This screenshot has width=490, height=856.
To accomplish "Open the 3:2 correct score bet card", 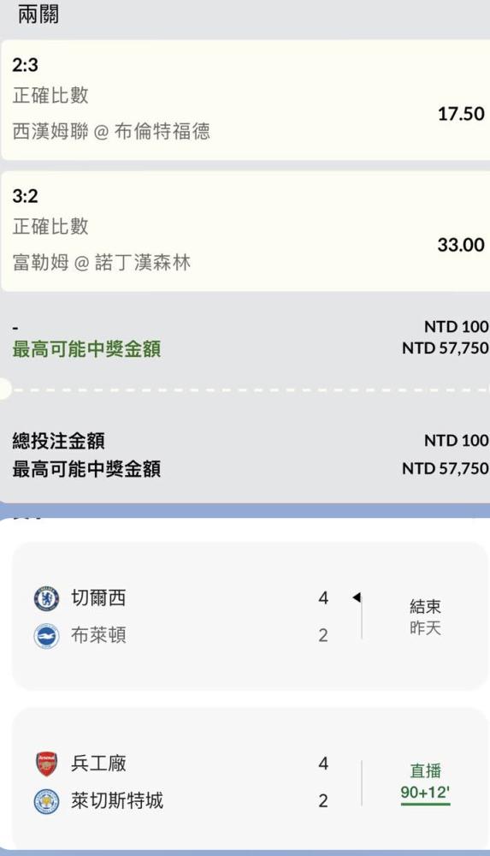I will pos(245,231).
